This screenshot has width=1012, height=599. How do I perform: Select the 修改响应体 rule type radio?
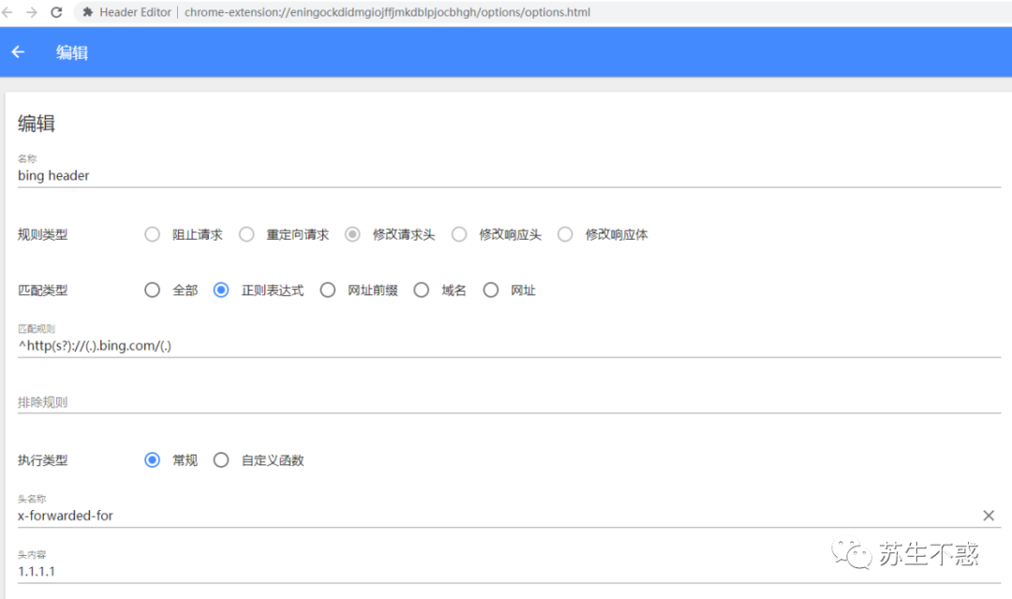coord(565,234)
